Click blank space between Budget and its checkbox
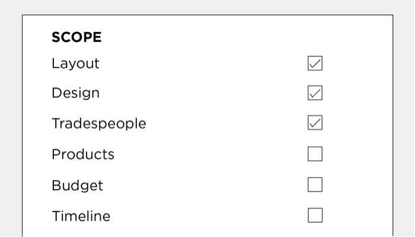This screenshot has height=237, width=415. point(207,185)
